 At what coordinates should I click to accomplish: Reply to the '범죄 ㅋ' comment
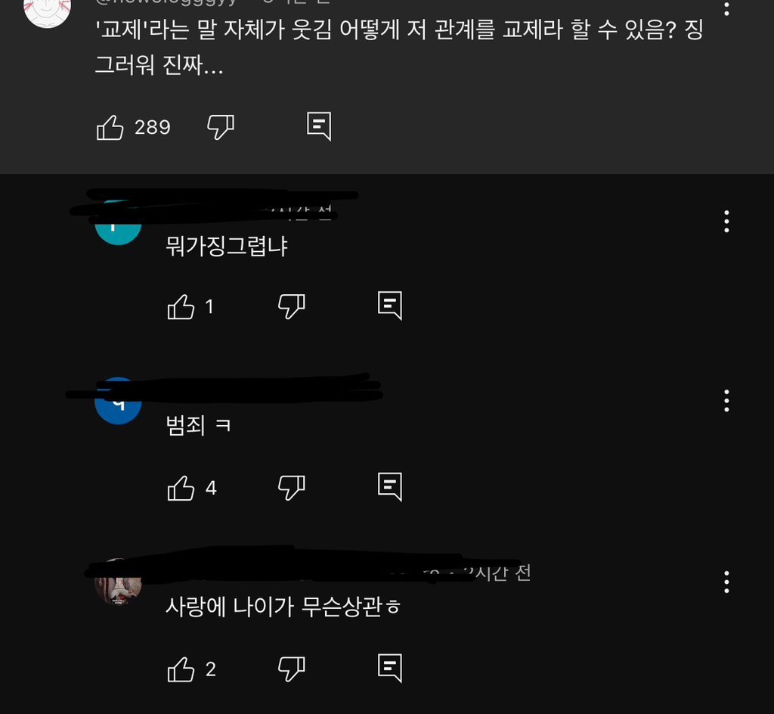click(x=390, y=487)
